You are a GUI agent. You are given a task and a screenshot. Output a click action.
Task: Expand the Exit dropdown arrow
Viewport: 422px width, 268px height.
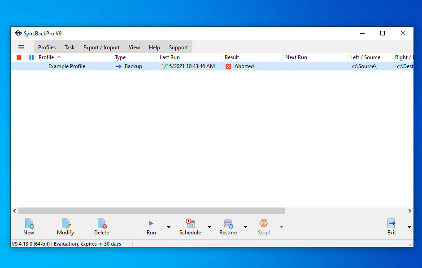coord(409,227)
